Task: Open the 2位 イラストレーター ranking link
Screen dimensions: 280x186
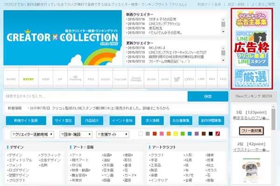Action: click(251, 150)
